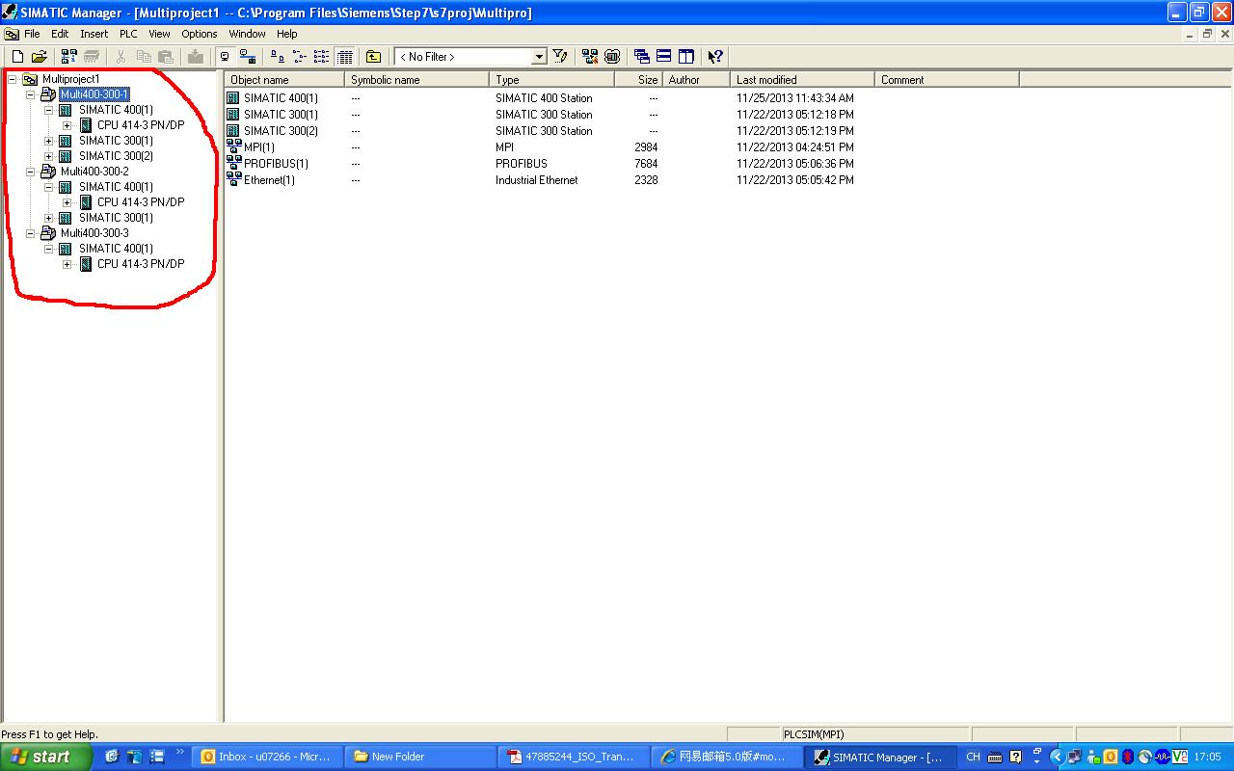Viewport: 1234px width, 771px height.
Task: Select the PROFIBUS(1) network icon in list
Action: click(233, 163)
